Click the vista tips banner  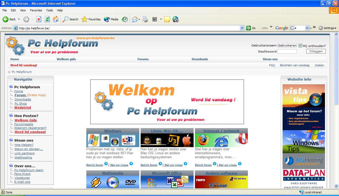pyautogui.click(x=304, y=96)
